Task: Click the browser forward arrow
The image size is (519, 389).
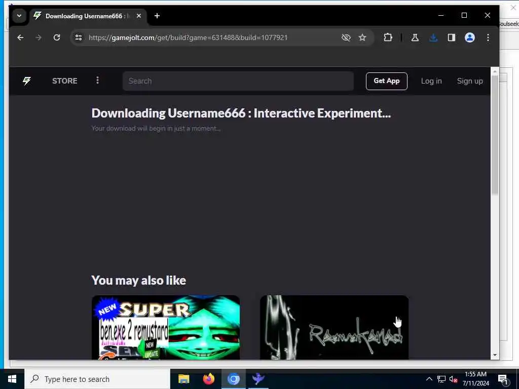Action: [39, 37]
